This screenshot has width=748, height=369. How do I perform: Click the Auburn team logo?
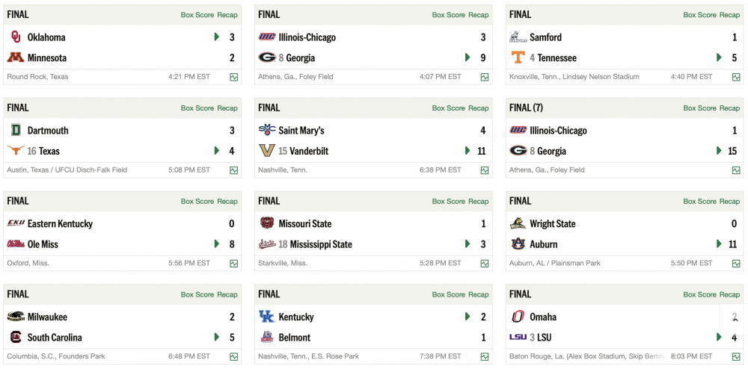[x=518, y=244]
